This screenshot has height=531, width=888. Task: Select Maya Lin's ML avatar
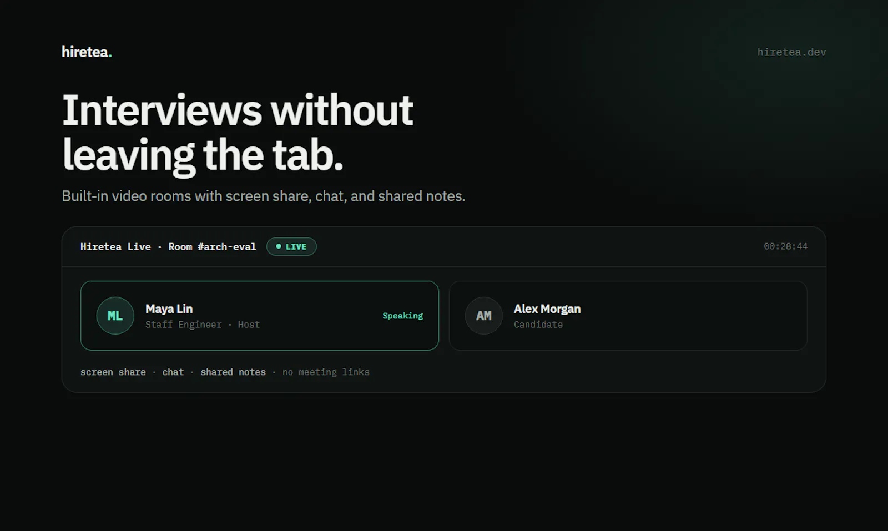(x=115, y=316)
